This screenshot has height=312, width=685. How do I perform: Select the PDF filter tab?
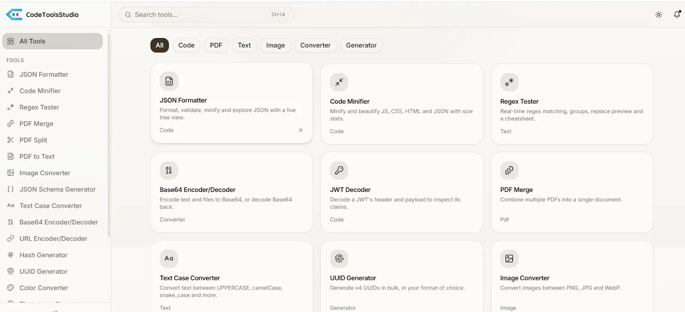pyautogui.click(x=216, y=45)
